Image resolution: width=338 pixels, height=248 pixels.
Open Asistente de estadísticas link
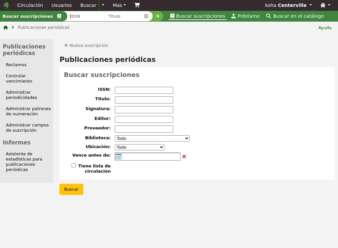click(24, 162)
